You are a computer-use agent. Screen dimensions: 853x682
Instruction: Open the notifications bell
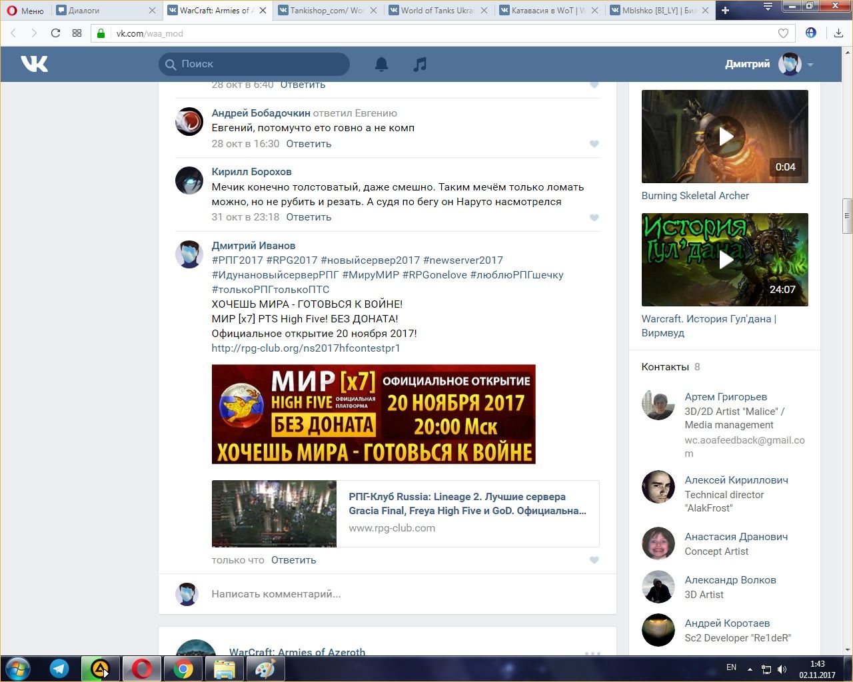coord(381,64)
